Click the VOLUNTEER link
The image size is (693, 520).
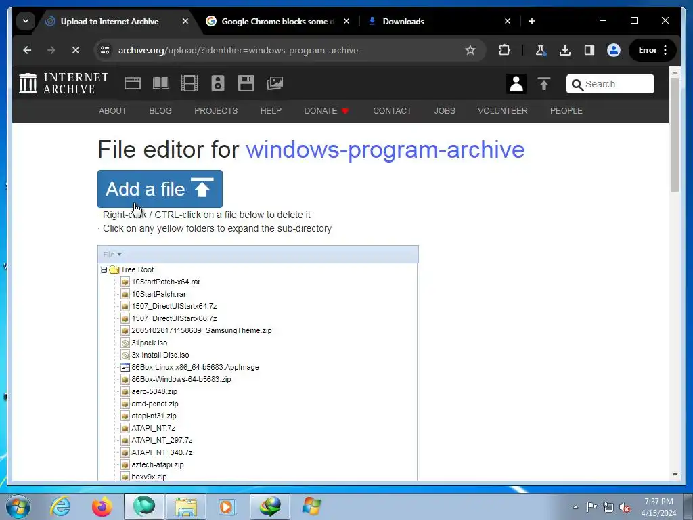[503, 111]
